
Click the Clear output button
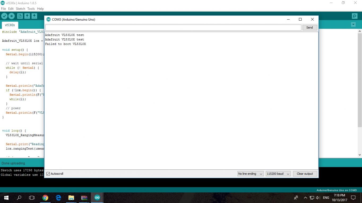pyautogui.click(x=305, y=174)
